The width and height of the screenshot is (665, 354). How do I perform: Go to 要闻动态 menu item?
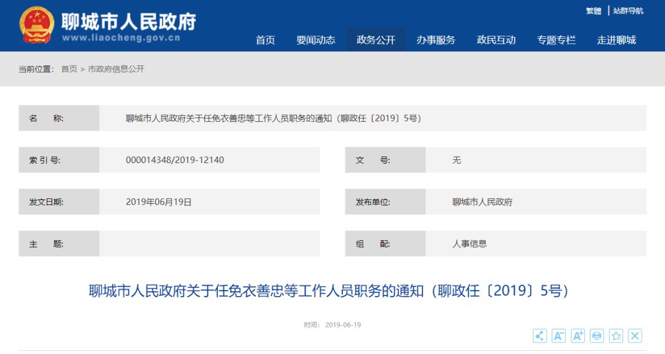coord(316,40)
